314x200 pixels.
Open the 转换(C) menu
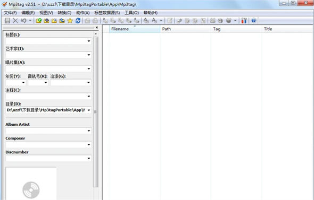click(64, 13)
